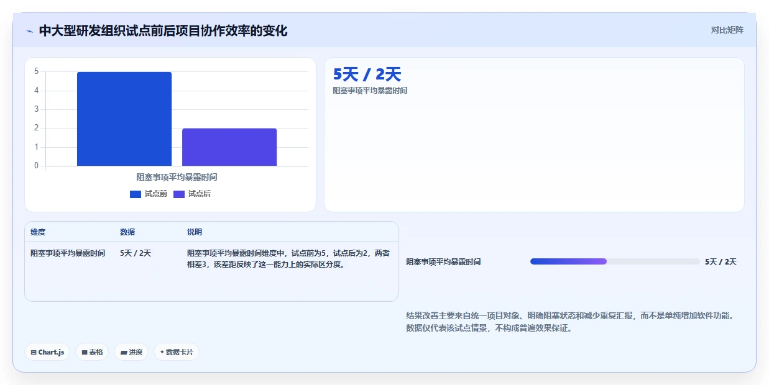Viewport: 769px width, 385px height.
Task: Select the 数据卡片 tag chip
Action: click(177, 352)
